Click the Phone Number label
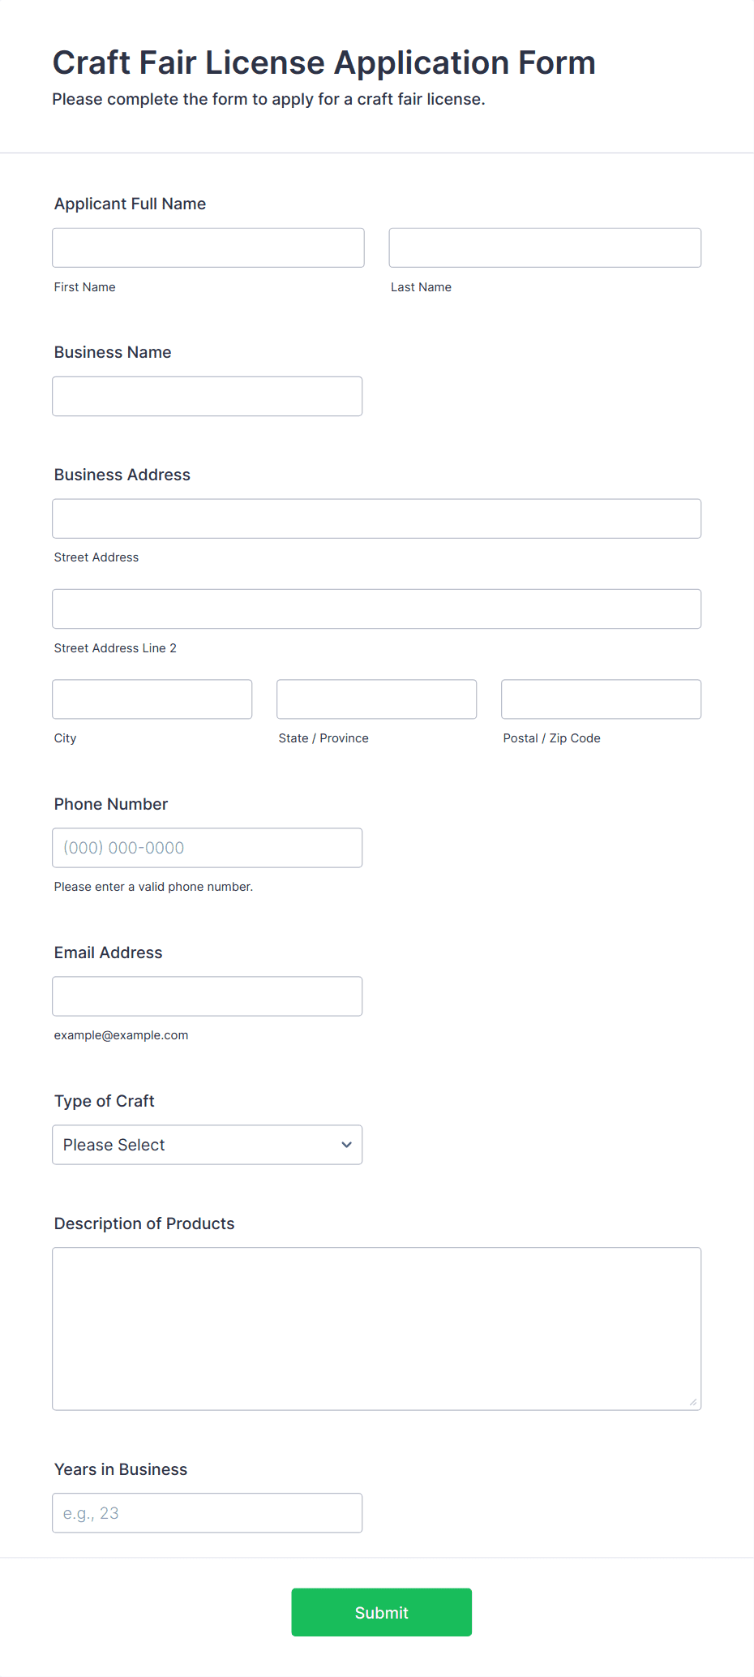The width and height of the screenshot is (754, 1677). [x=111, y=804]
